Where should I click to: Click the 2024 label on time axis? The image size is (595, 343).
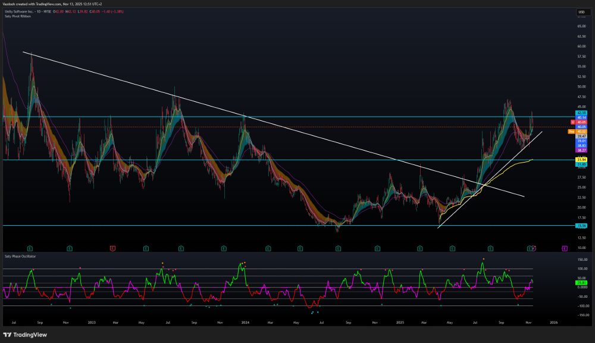246,323
